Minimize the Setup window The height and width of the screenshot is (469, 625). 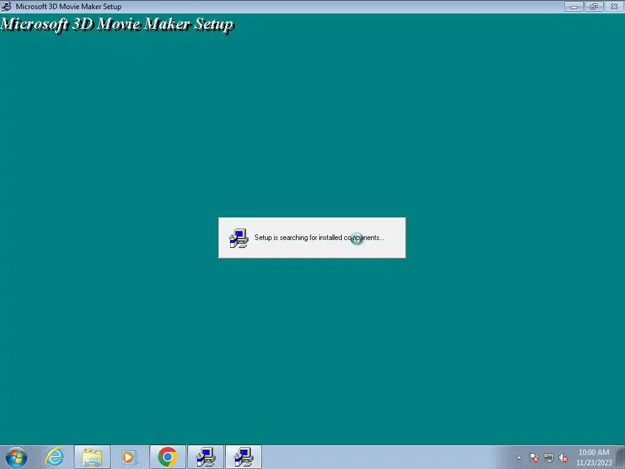pos(574,6)
